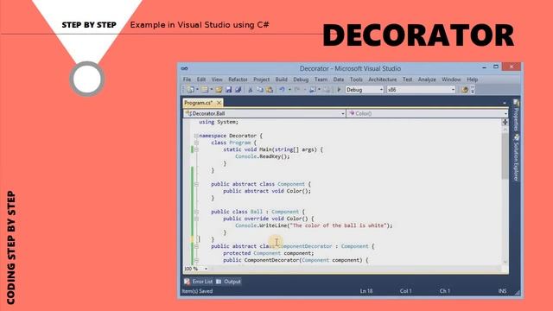Click the Ln 18 status bar entry
The height and width of the screenshot is (311, 553).
pyautogui.click(x=366, y=291)
